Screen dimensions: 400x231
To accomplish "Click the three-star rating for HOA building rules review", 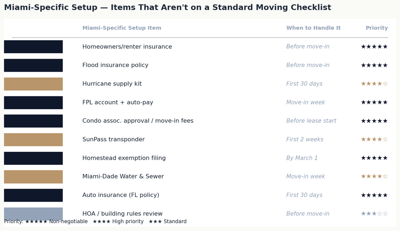I will tap(374, 214).
